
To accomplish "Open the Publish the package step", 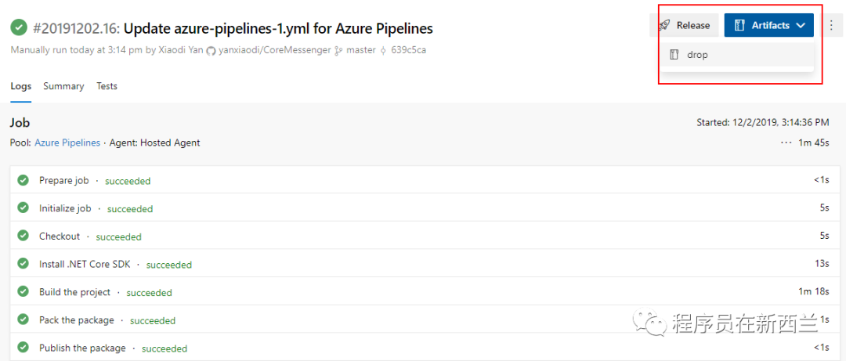I will click(423, 348).
